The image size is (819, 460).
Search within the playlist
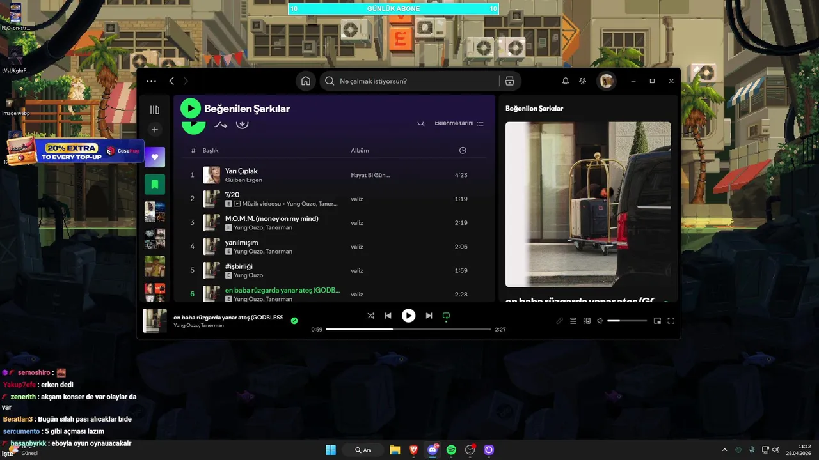click(x=421, y=123)
